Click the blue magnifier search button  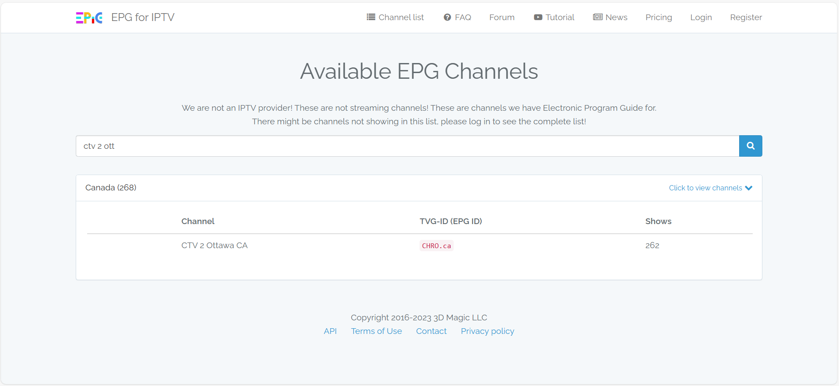coord(751,146)
